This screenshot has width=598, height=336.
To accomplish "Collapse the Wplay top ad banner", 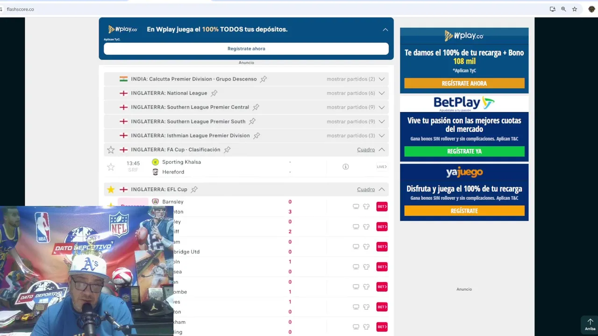I will (385, 29).
